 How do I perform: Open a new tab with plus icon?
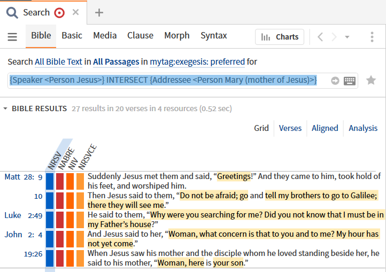pyautogui.click(x=99, y=12)
